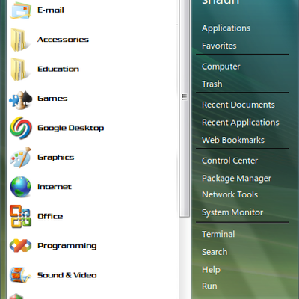Open Computer from the menu
This screenshot has height=299, width=299.
[x=221, y=67]
